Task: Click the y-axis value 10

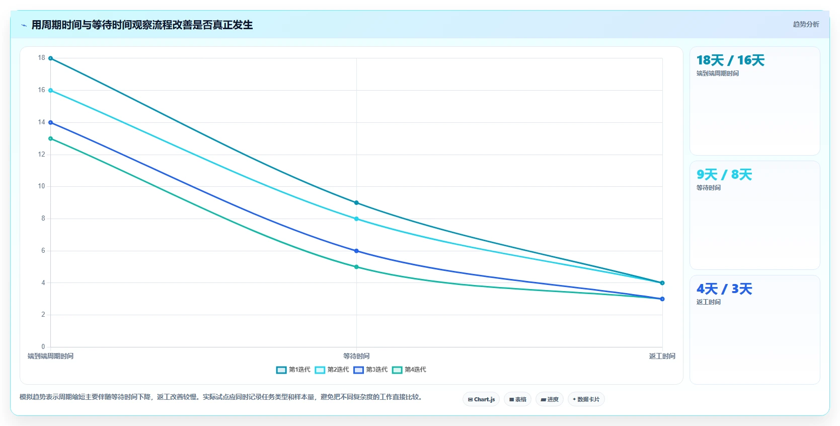Action: 41,186
